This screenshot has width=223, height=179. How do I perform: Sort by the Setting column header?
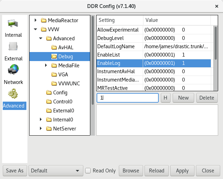(120, 20)
